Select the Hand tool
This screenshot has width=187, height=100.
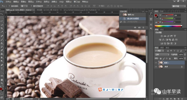click(2, 80)
